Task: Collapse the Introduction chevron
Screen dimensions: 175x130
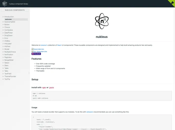Action: pos(3,17)
